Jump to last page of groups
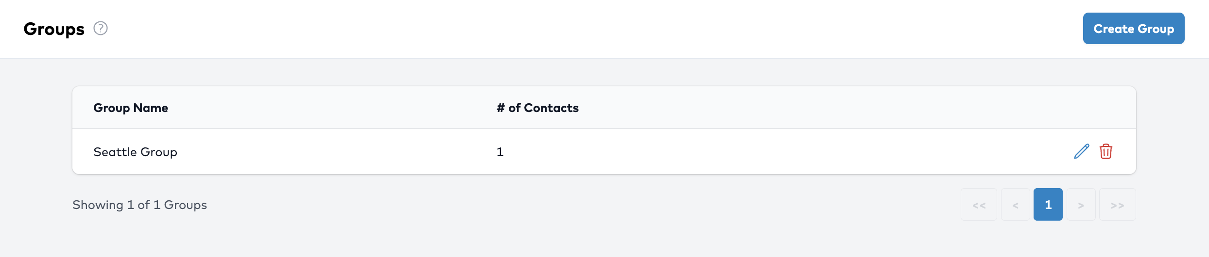Viewport: 1209px width, 257px height. coord(1117,205)
